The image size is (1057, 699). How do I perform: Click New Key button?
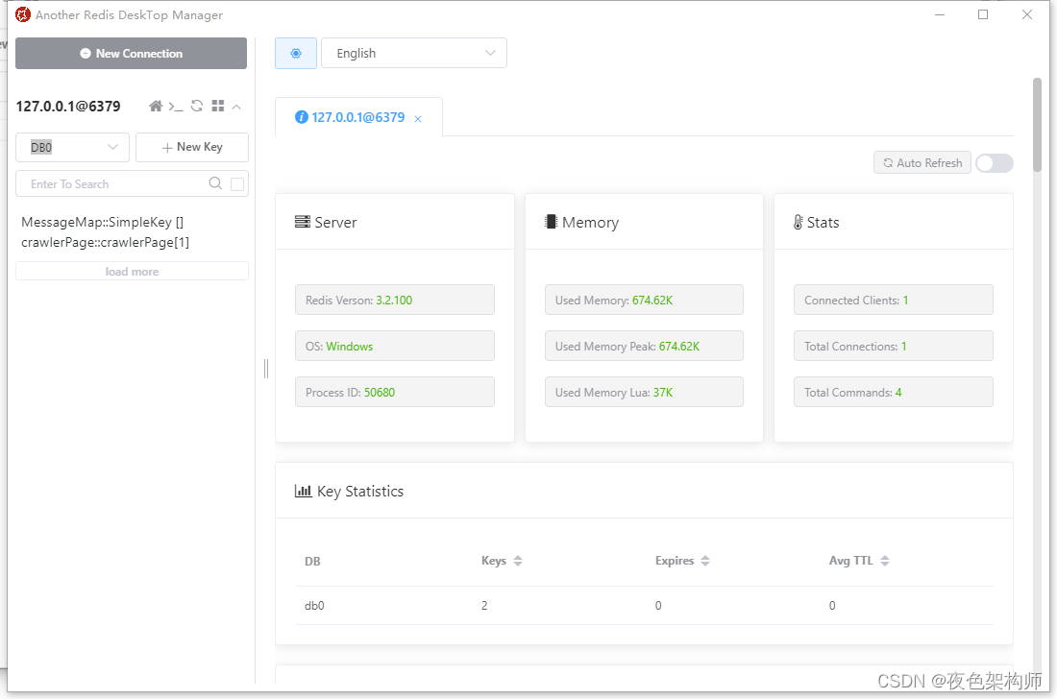[x=192, y=147]
